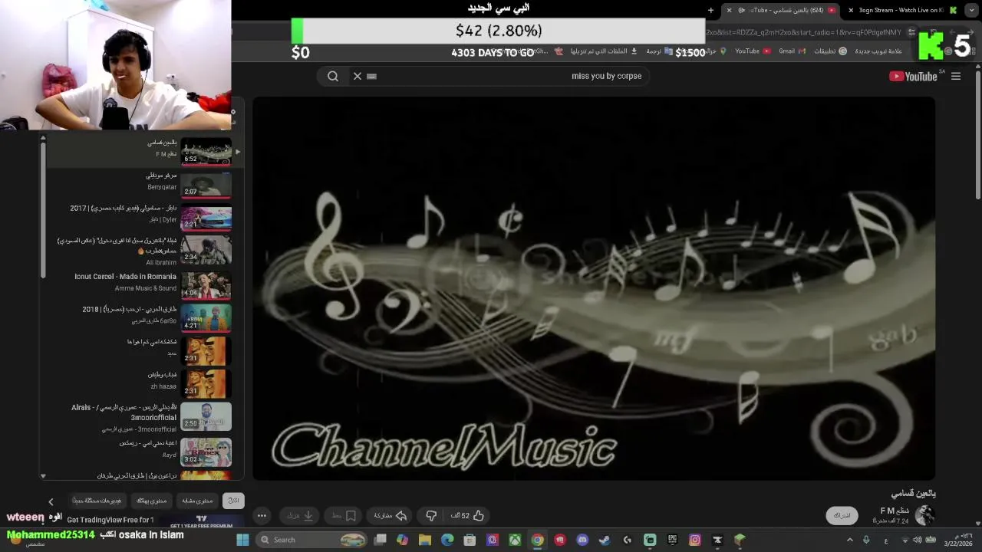Viewport: 982px width, 552px height.
Task: Click the YouTube search magnifier icon
Action: pos(333,76)
